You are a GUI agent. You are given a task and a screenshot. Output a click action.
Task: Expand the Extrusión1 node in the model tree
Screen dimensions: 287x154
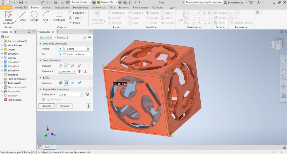2,54
